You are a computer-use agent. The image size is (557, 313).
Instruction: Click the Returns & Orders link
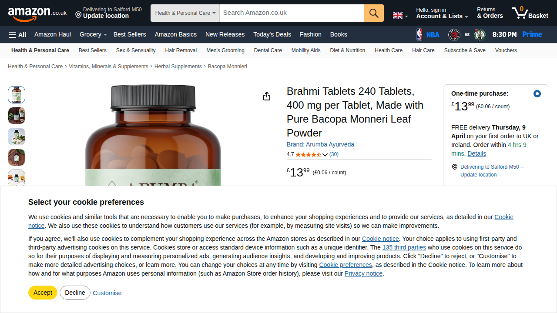[490, 13]
